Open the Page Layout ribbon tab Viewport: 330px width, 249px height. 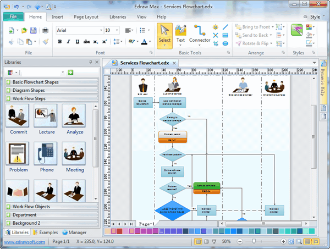pyautogui.click(x=86, y=17)
